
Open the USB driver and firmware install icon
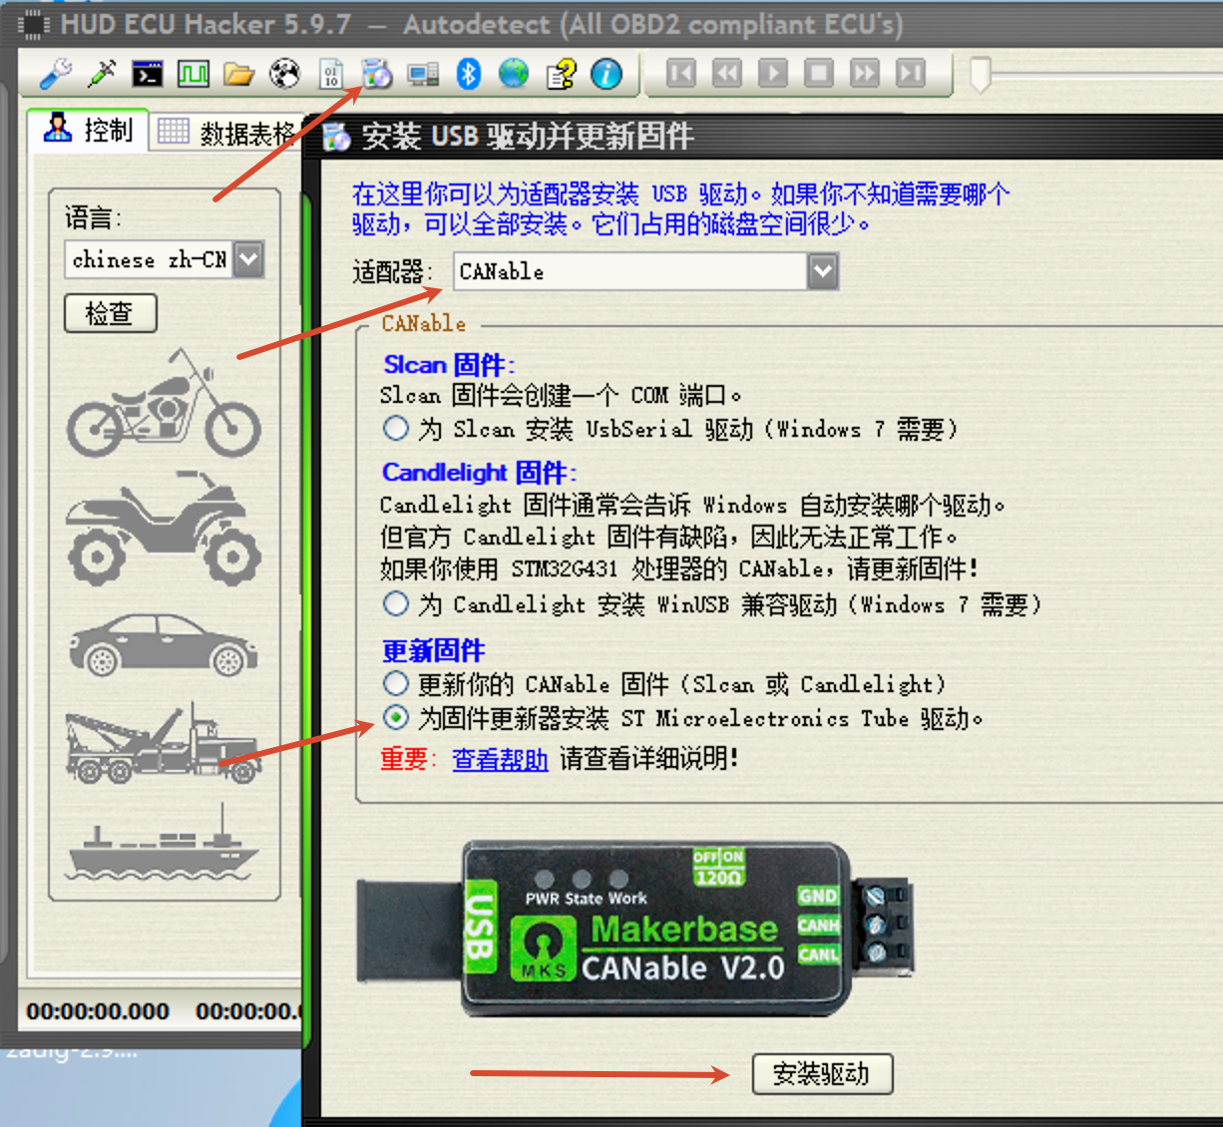pos(376,73)
